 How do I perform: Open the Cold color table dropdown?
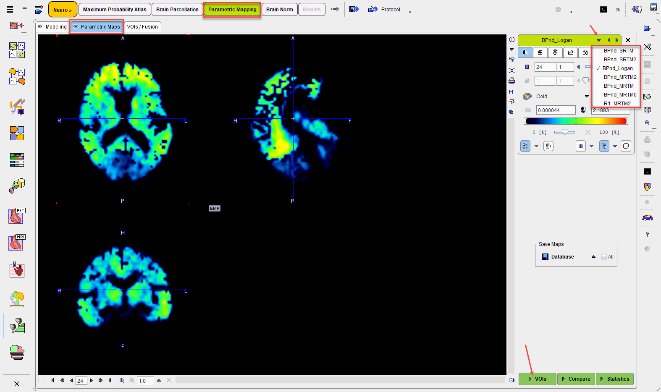pyautogui.click(x=587, y=97)
